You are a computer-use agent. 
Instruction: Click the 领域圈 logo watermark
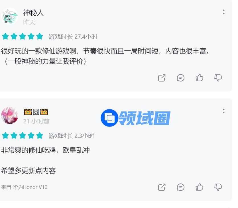(136, 118)
